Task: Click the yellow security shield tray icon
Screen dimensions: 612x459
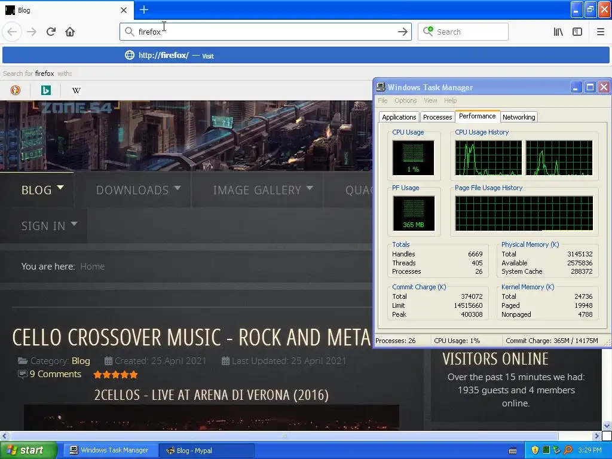Action: tap(535, 450)
